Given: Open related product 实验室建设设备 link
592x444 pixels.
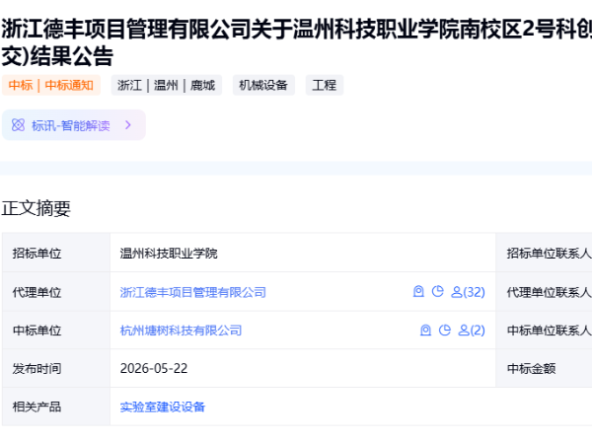Looking at the screenshot, I should [x=163, y=407].
